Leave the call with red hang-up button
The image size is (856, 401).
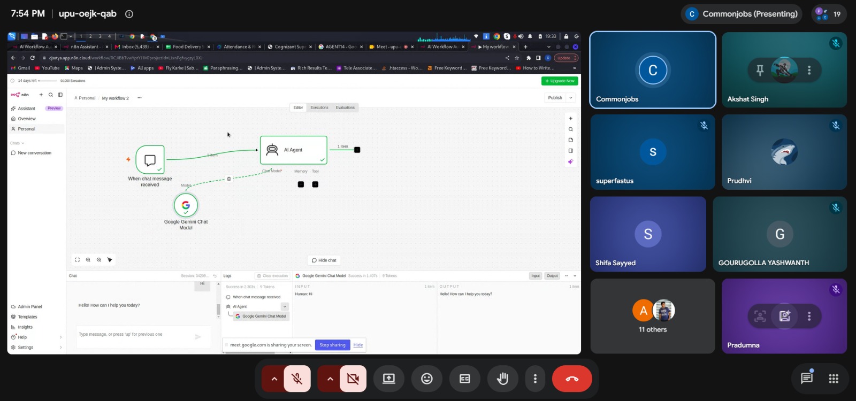click(572, 379)
